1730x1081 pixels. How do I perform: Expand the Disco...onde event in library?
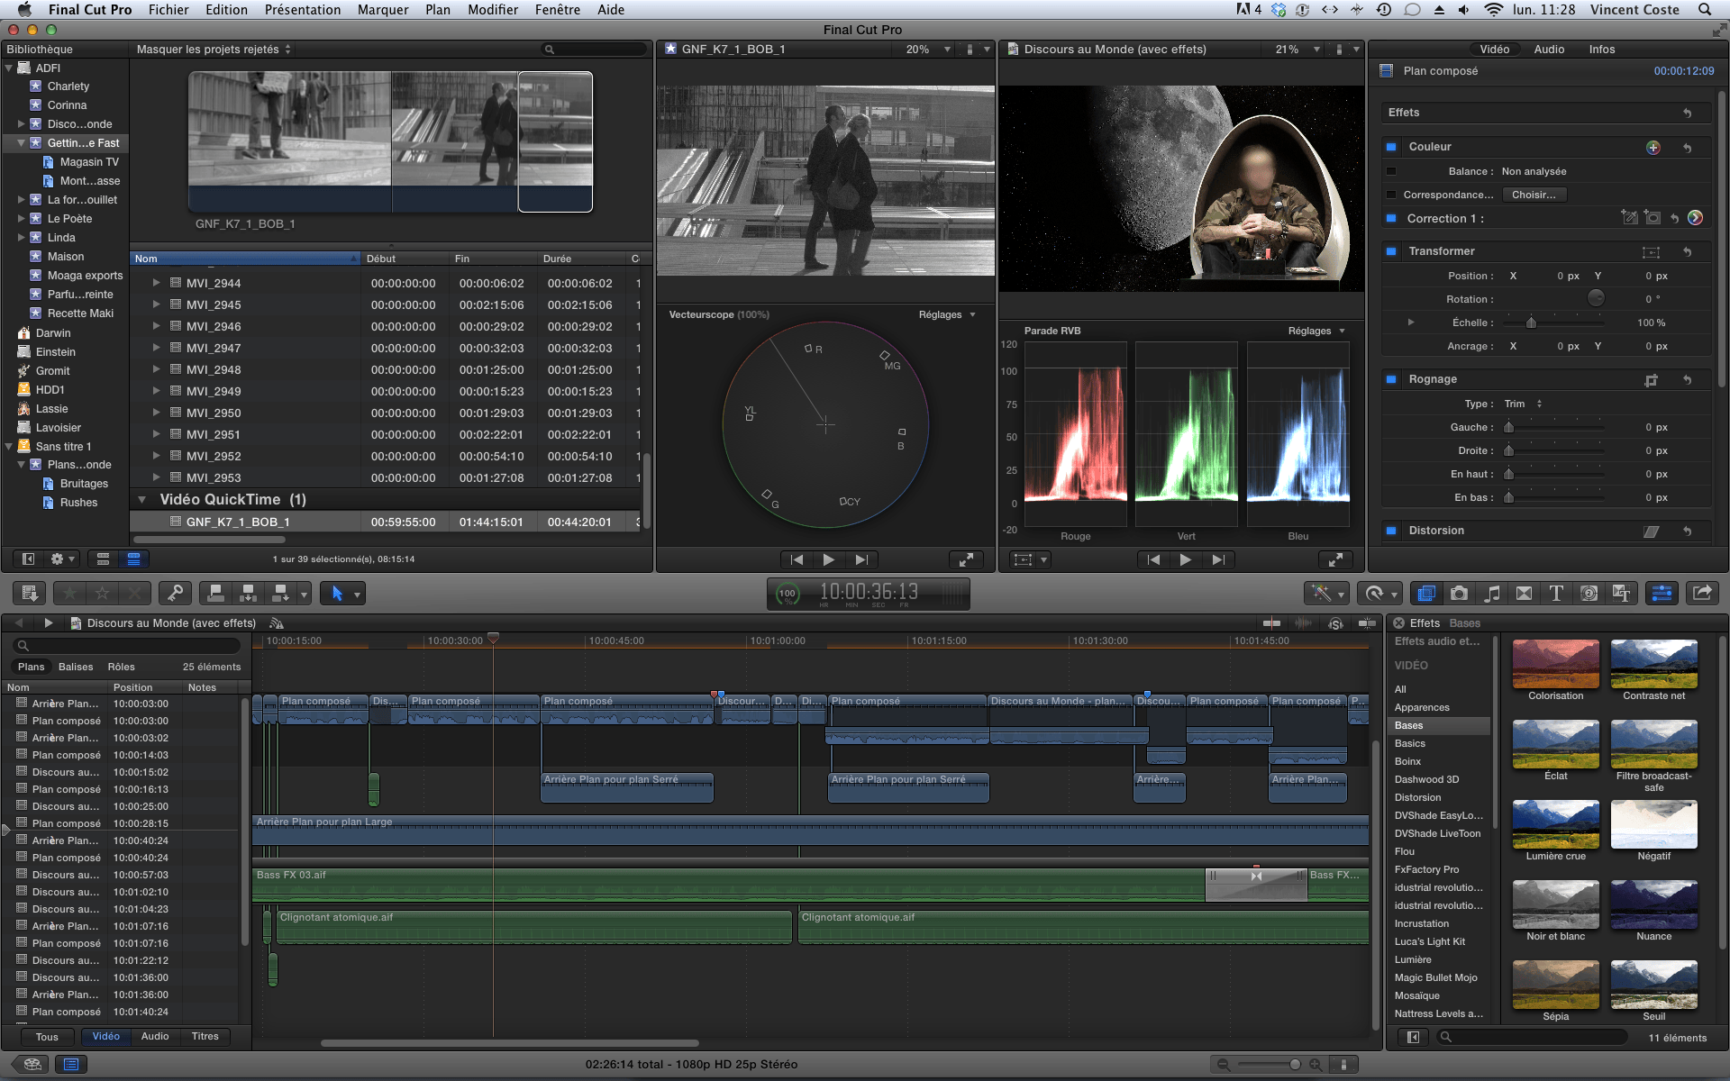click(x=22, y=124)
